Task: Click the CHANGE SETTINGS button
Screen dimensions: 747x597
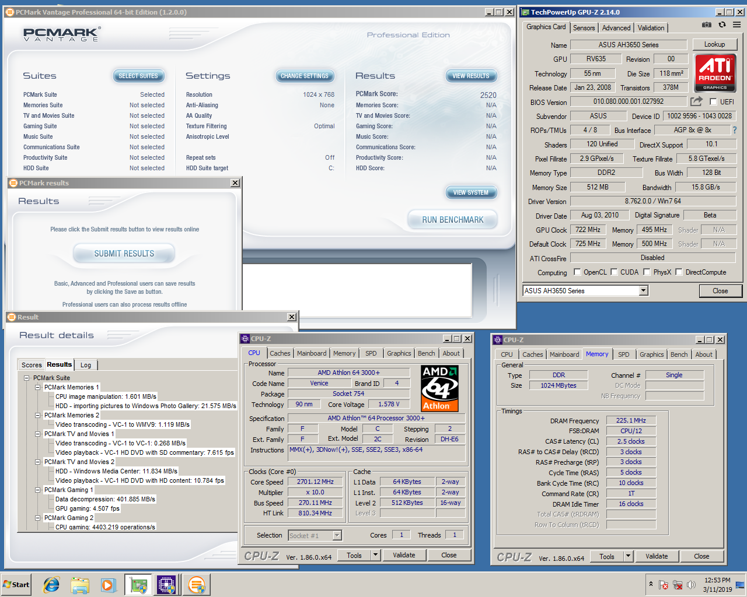Action: point(305,76)
